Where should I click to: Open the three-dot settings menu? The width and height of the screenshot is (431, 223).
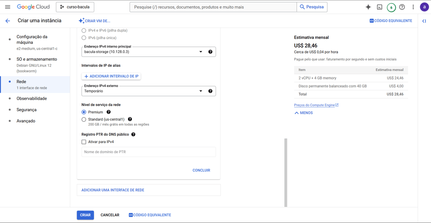point(413,7)
